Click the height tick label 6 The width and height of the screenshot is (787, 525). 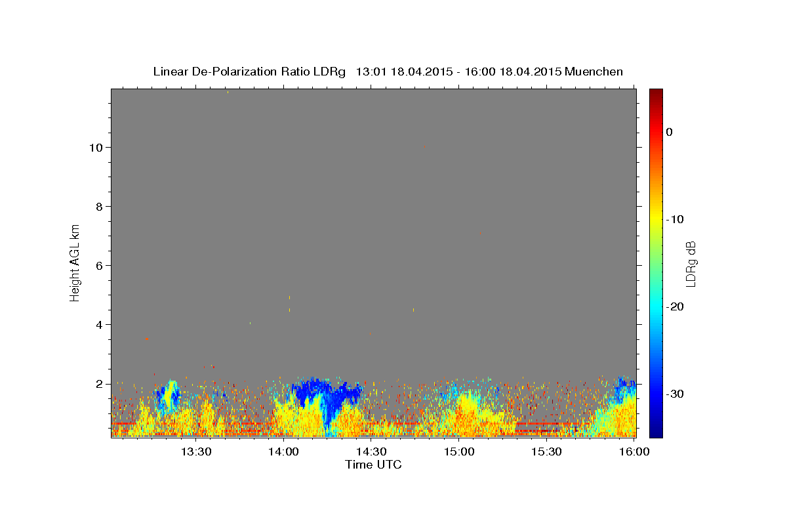pyautogui.click(x=100, y=266)
